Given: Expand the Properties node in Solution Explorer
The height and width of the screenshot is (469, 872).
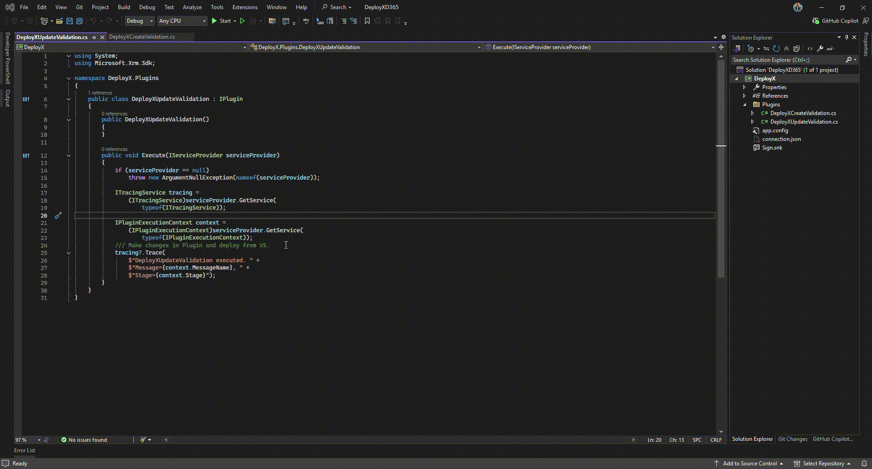Looking at the screenshot, I should 745,87.
